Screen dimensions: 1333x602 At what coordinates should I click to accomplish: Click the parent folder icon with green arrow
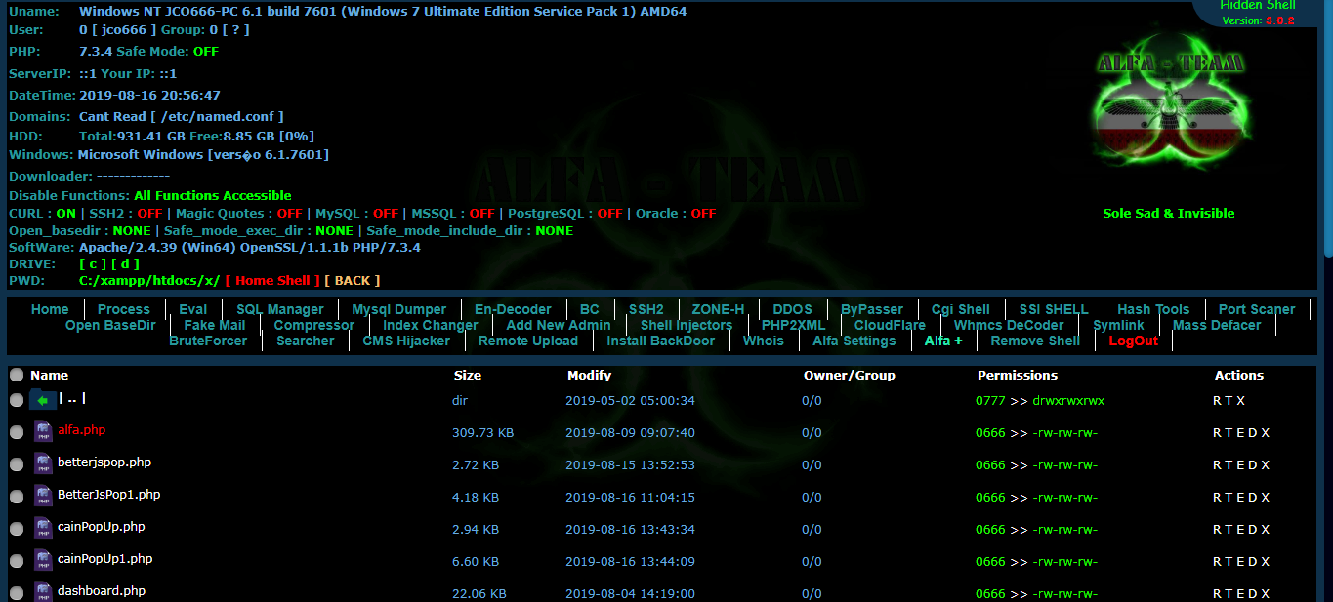pyautogui.click(x=42, y=399)
